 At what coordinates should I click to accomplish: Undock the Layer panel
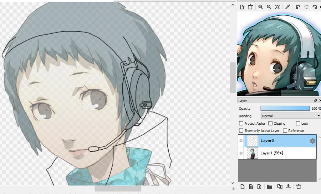(x=316, y=100)
